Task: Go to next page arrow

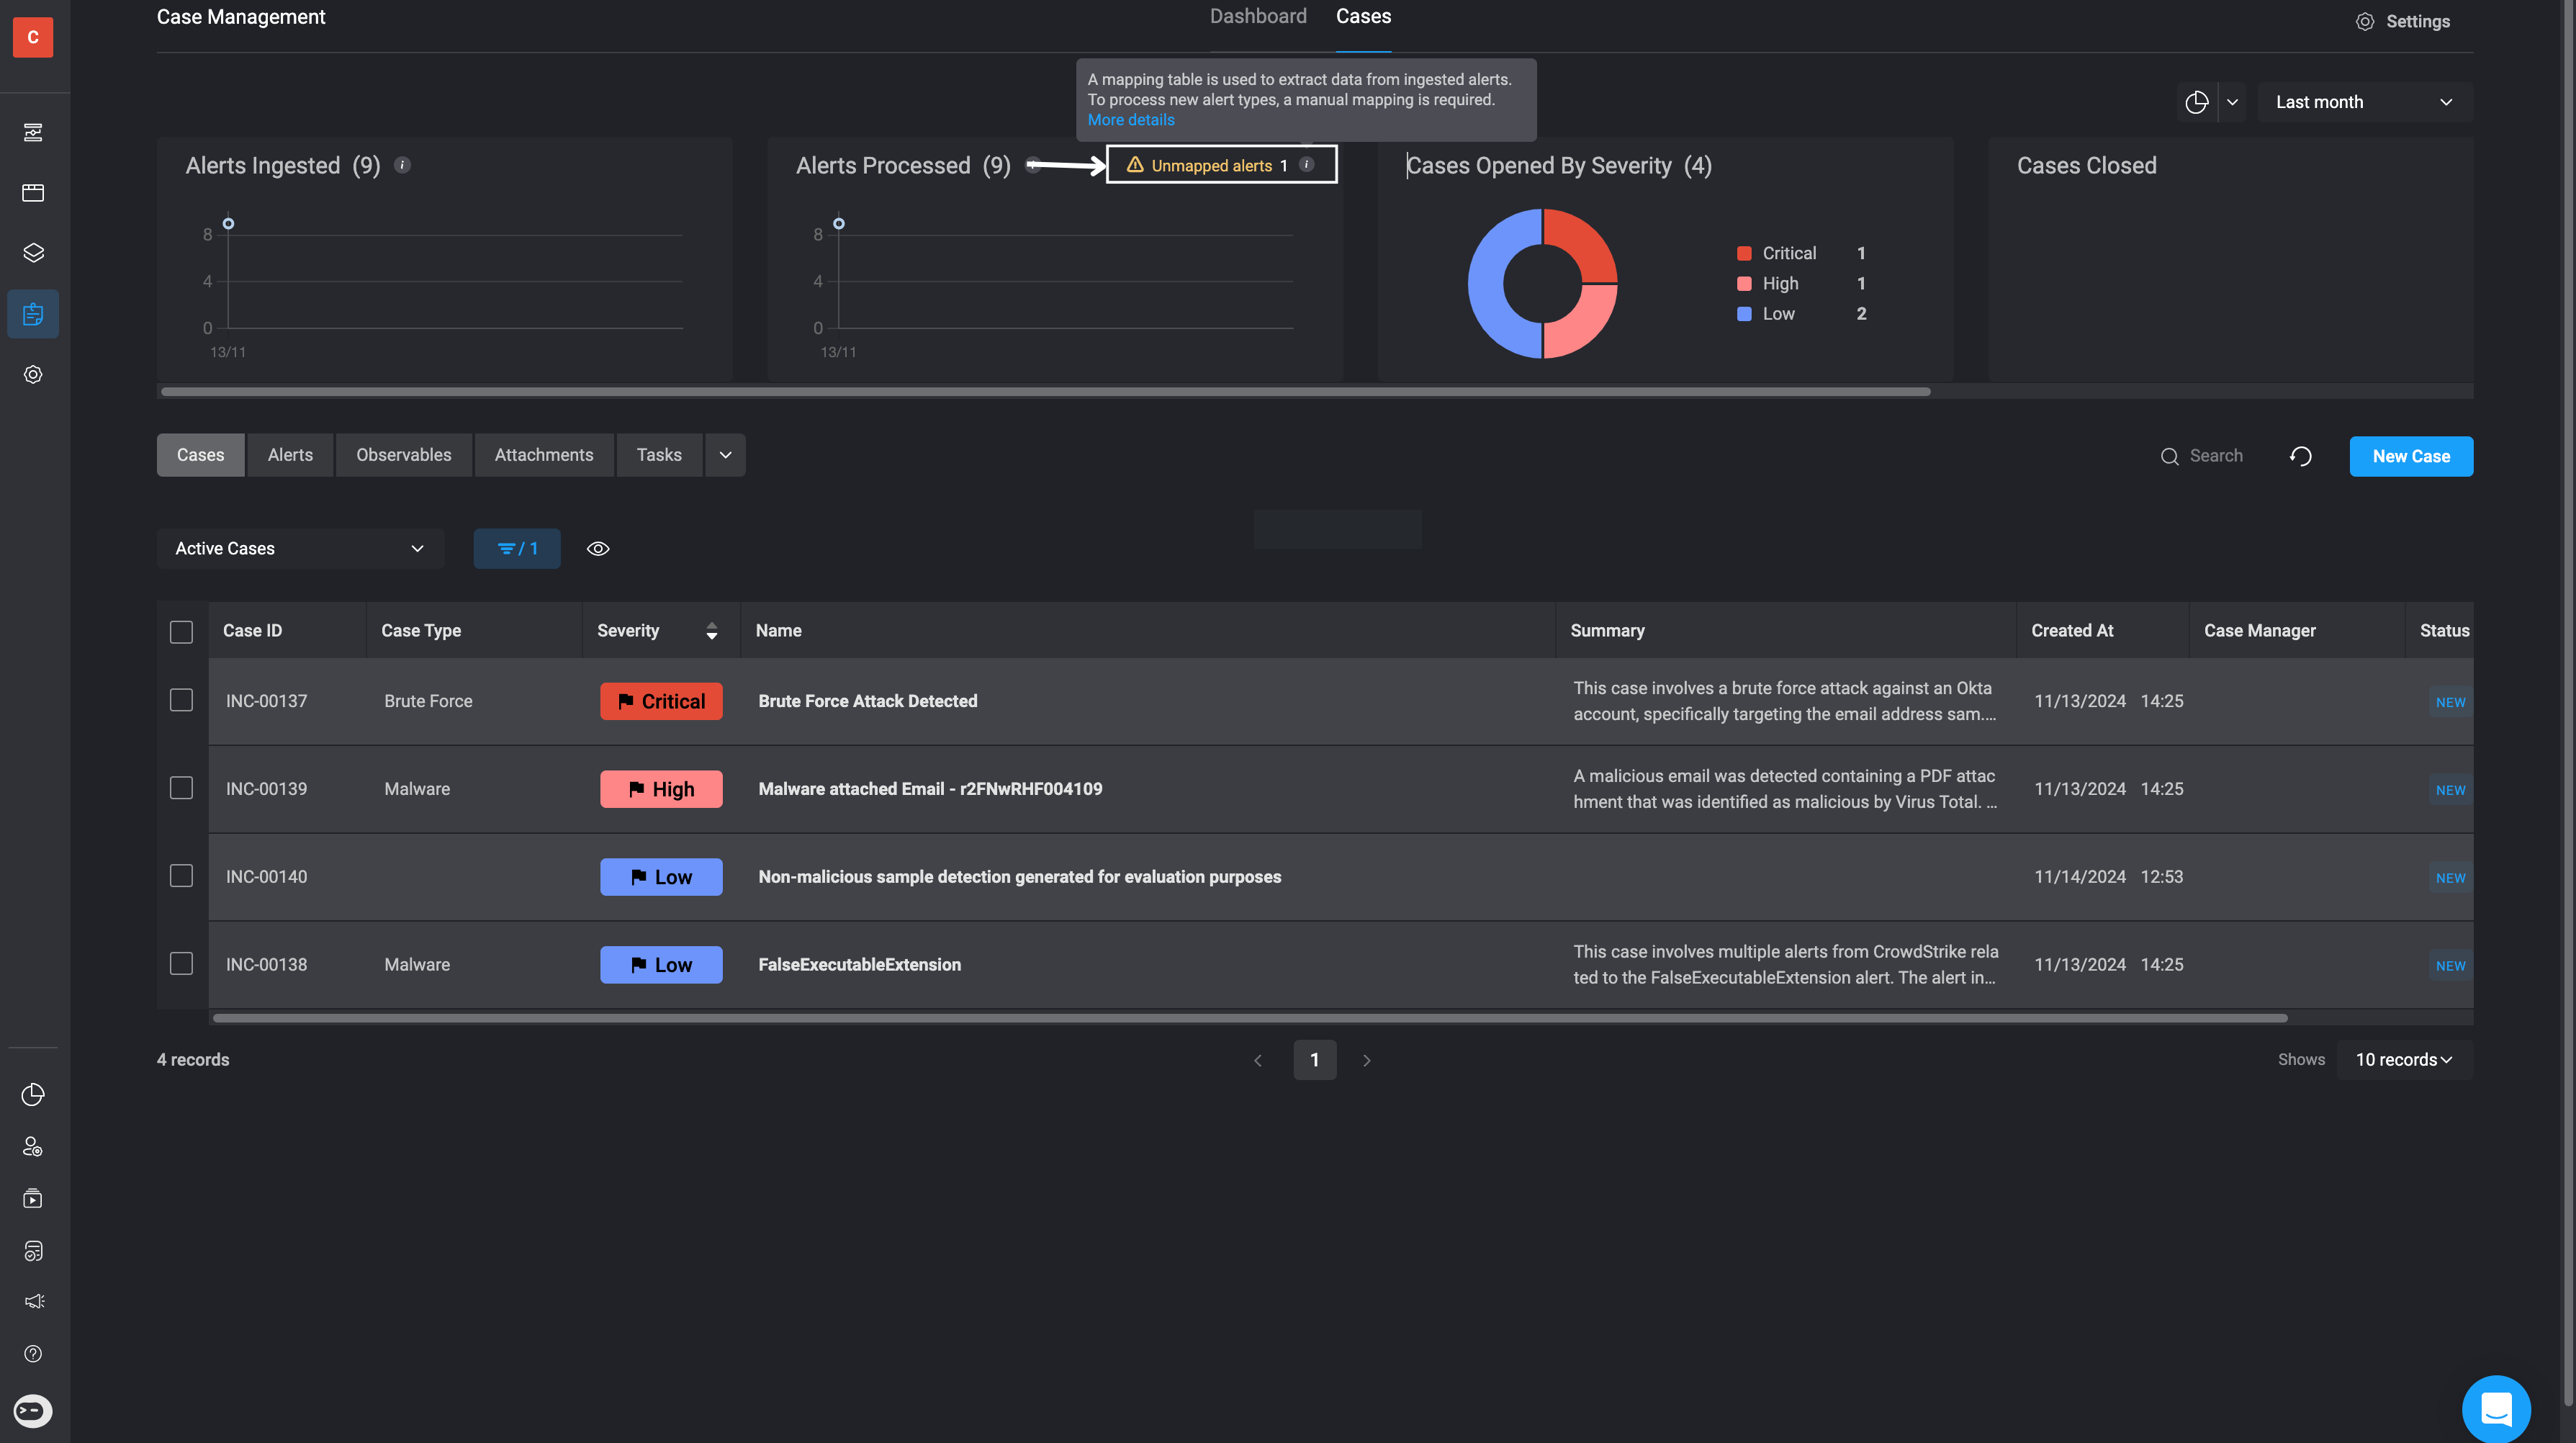Action: coord(1367,1060)
